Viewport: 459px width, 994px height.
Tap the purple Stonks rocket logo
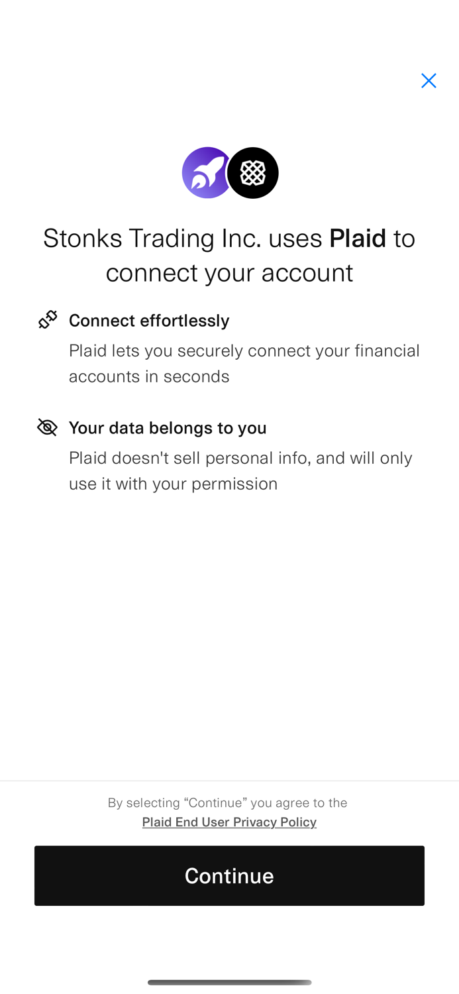pyautogui.click(x=205, y=173)
